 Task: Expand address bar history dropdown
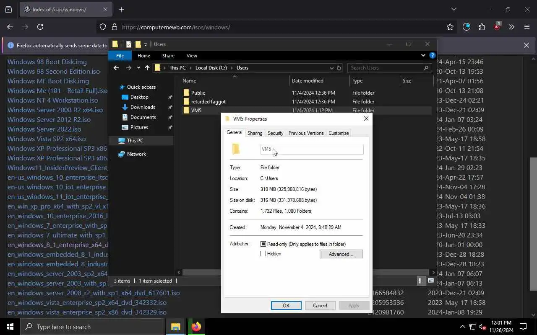[332, 68]
